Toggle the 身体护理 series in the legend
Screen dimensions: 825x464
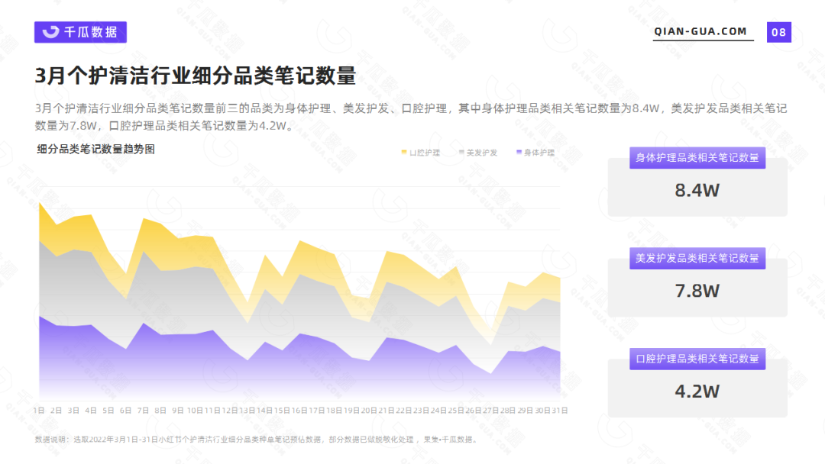[538, 152]
